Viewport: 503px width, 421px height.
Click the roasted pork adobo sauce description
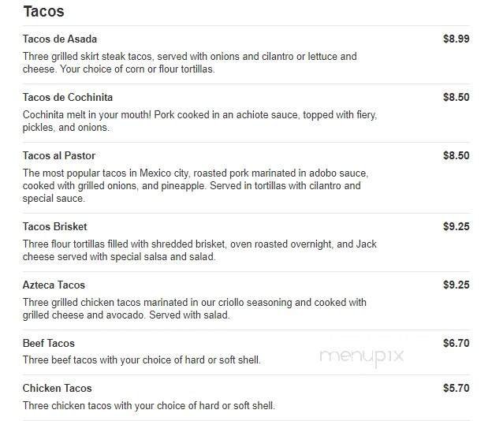[196, 185]
